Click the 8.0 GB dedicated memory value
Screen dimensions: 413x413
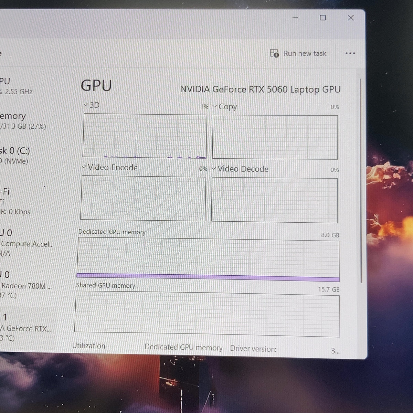[x=330, y=235]
